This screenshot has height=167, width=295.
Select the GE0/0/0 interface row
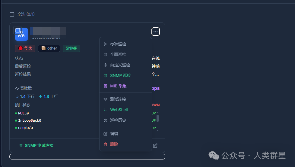pyautogui.click(x=85, y=128)
